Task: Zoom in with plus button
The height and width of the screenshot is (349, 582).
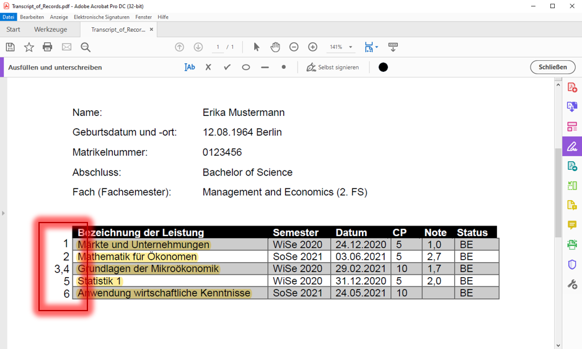Action: 313,47
